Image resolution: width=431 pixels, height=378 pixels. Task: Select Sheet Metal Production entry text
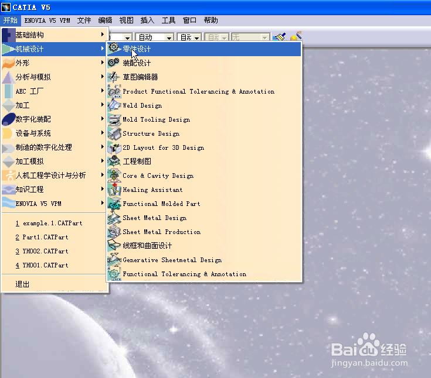click(x=162, y=232)
